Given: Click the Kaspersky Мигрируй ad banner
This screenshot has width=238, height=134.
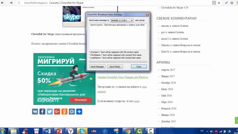Looking at the screenshot, I should click(x=64, y=79).
